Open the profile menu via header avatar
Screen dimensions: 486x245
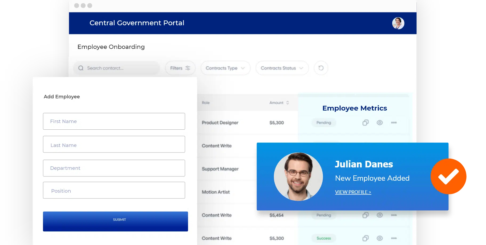(398, 23)
